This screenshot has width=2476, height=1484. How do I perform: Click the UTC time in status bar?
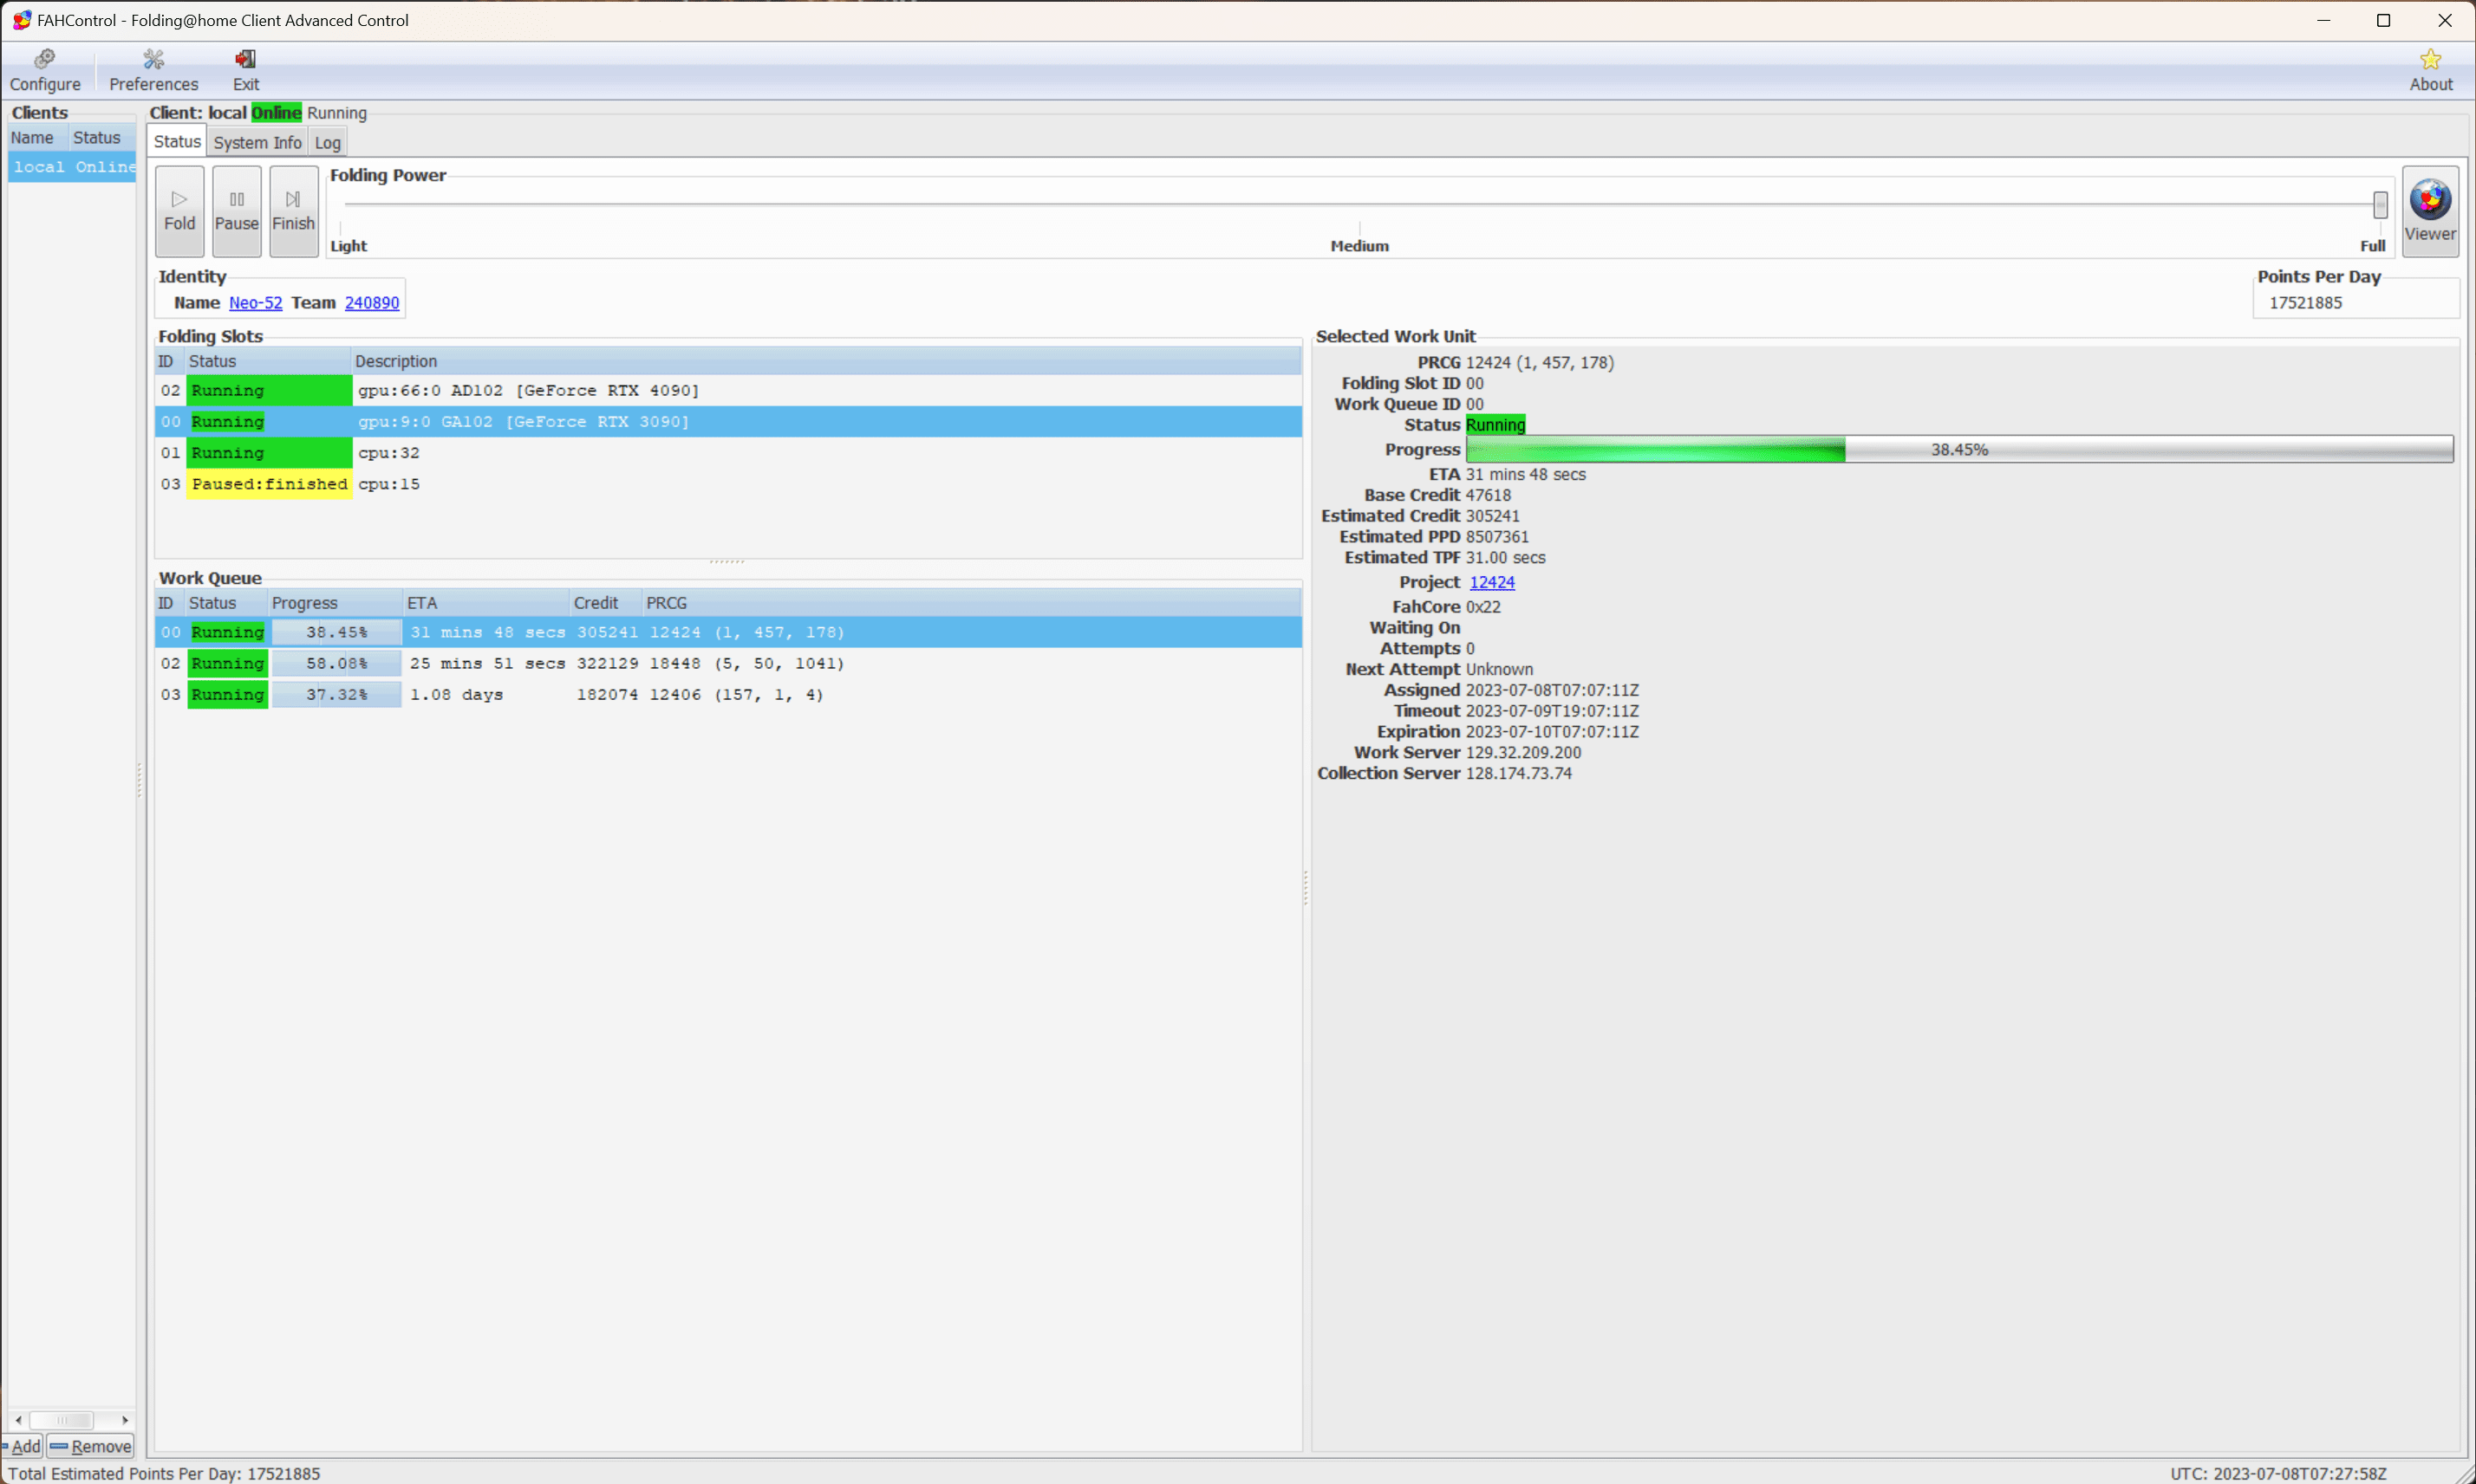pos(2278,1473)
